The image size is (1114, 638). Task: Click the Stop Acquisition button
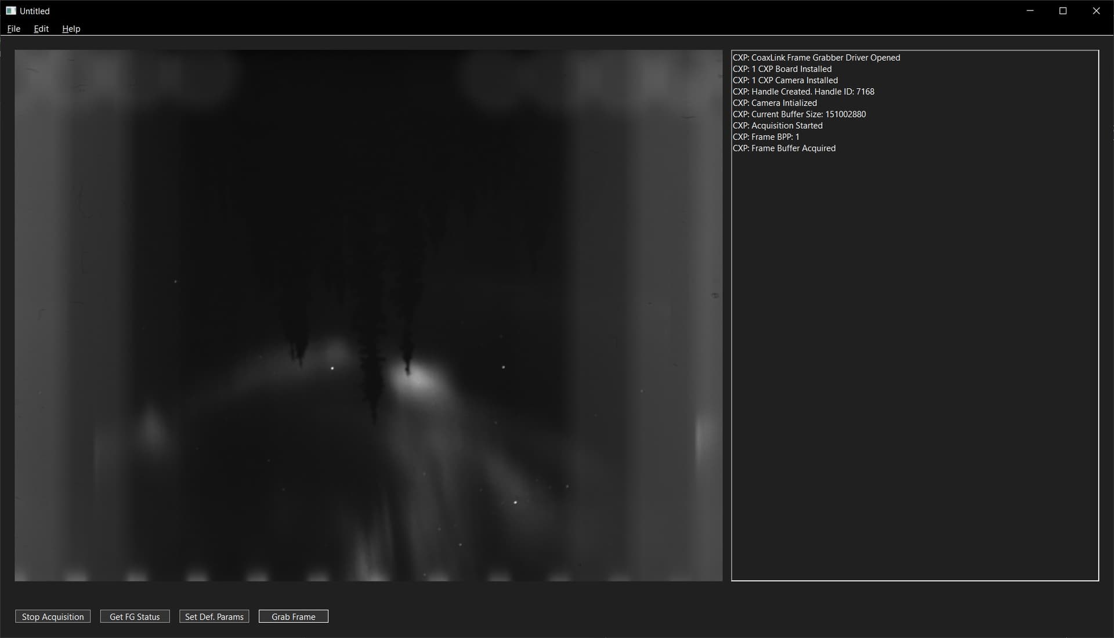[x=53, y=617]
